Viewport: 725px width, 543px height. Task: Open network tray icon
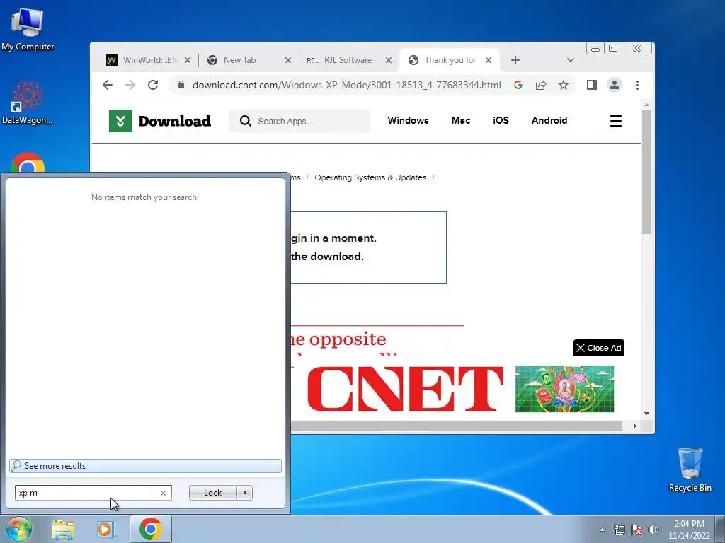619,530
